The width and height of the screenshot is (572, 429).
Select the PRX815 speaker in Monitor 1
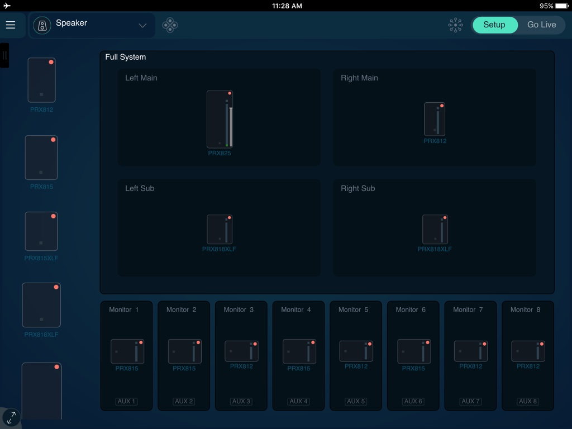click(127, 351)
